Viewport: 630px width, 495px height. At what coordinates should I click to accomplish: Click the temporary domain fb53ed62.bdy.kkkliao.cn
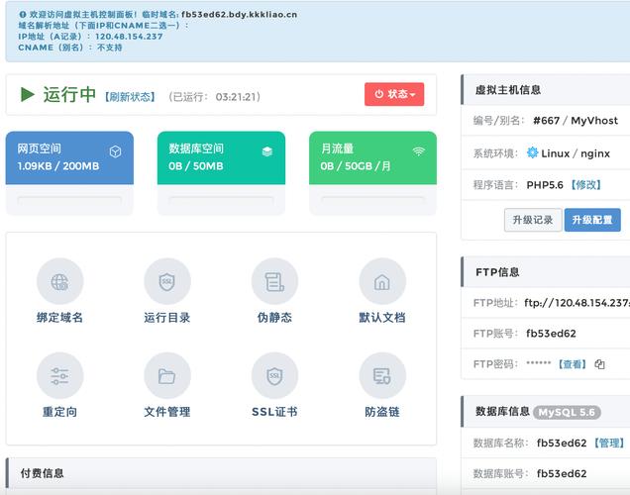(239, 15)
